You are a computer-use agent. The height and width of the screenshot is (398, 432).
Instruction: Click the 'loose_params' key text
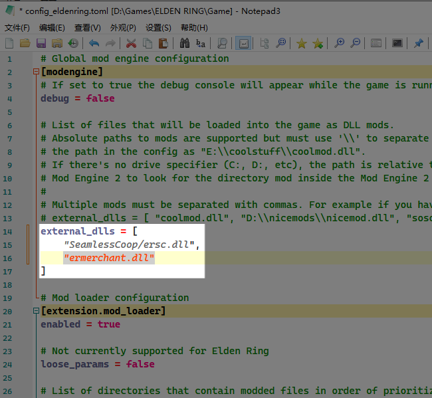tap(75, 364)
